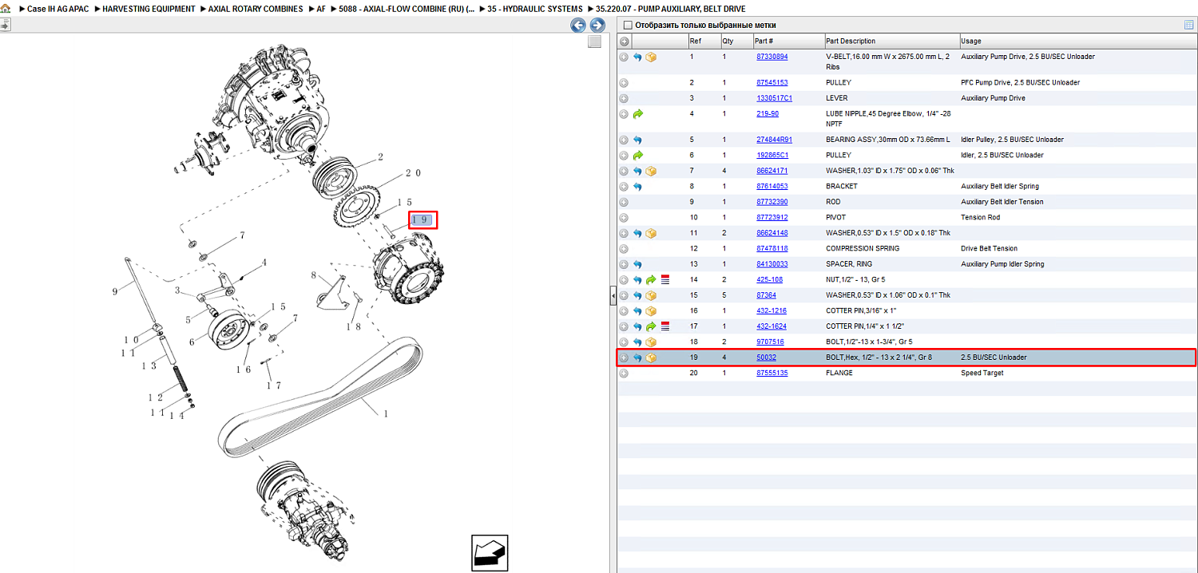The height and width of the screenshot is (573, 1198).
Task: Go to next diagram with right arrow
Action: pyautogui.click(x=597, y=26)
